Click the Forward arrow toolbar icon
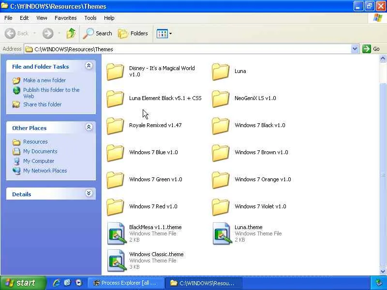The width and height of the screenshot is (387, 290). pos(48,33)
